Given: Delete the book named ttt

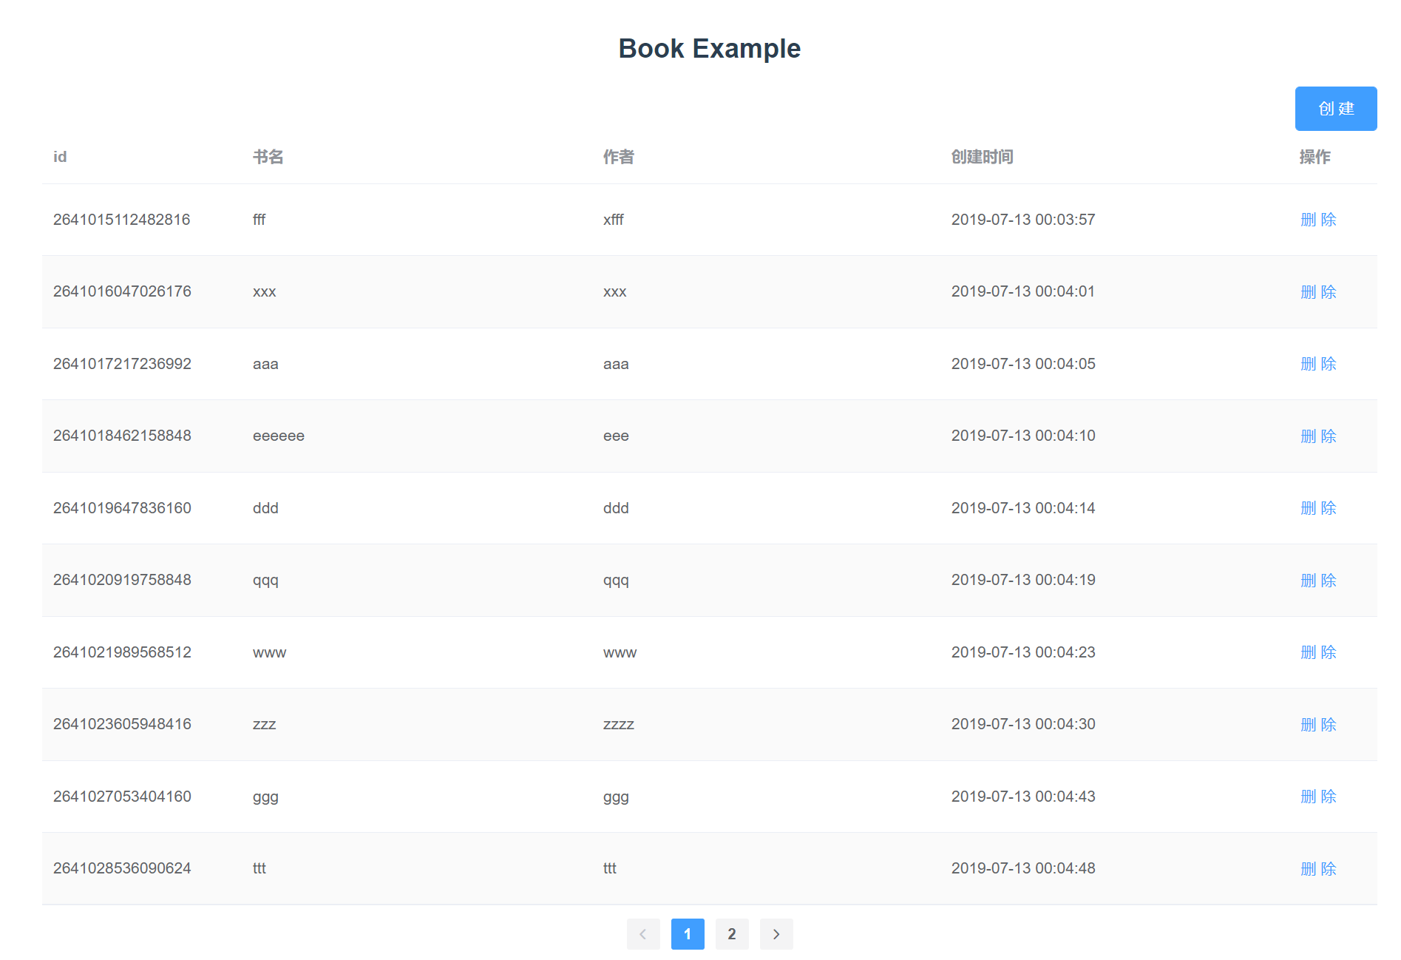Looking at the screenshot, I should click(1319, 868).
